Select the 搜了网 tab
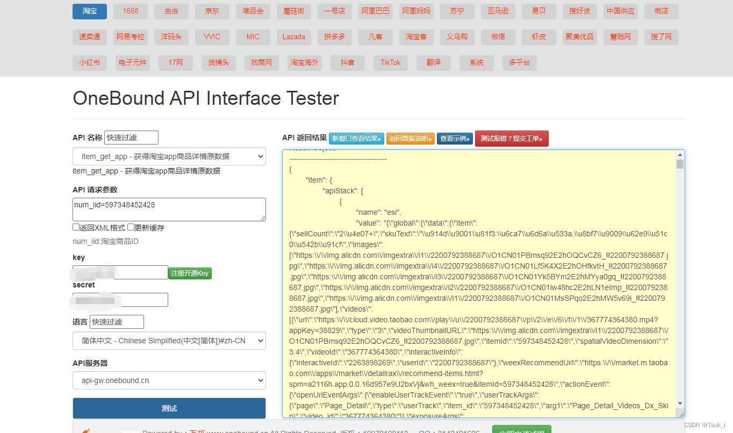Screen dimensions: 733x433 662,37
